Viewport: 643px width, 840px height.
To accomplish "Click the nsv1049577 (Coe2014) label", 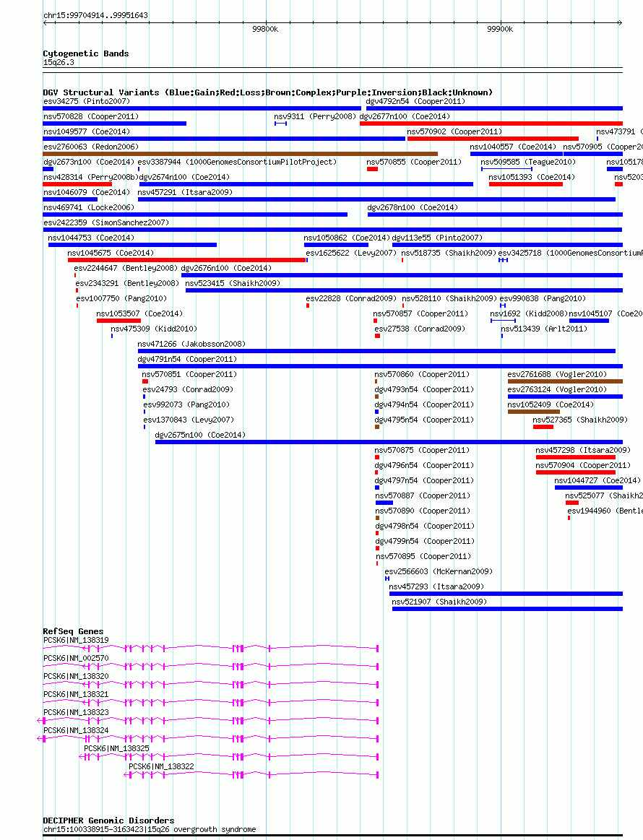I will pyautogui.click(x=87, y=131).
